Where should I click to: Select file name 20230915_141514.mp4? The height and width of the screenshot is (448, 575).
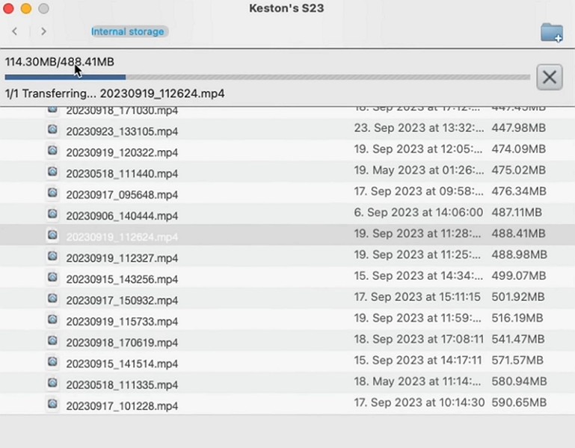click(122, 364)
